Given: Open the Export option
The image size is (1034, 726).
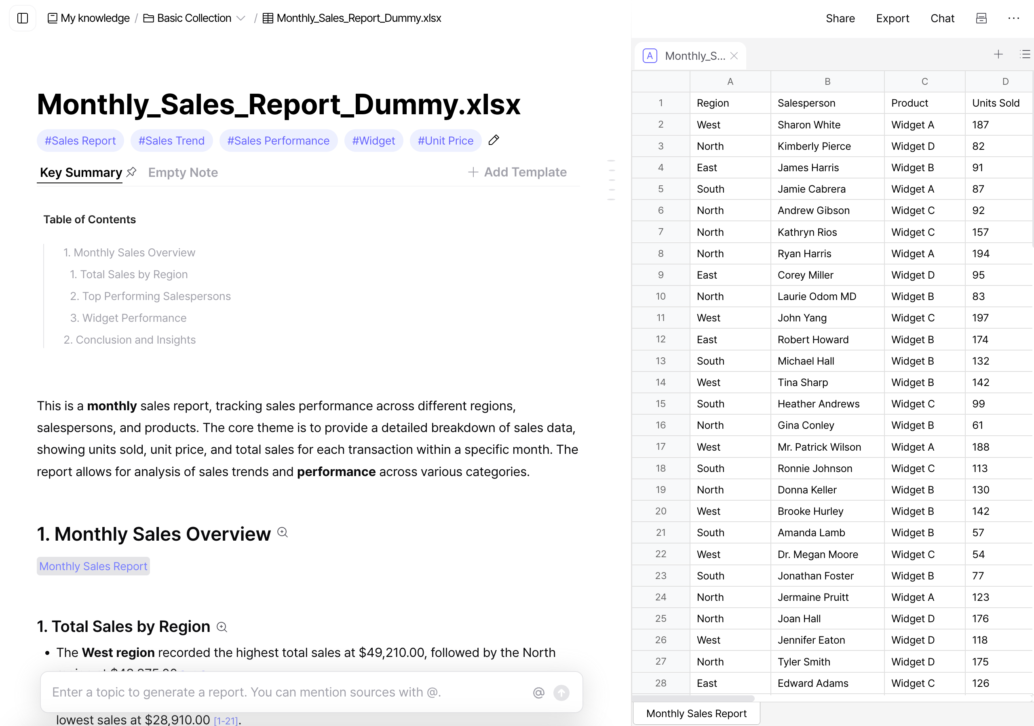Looking at the screenshot, I should (892, 19).
